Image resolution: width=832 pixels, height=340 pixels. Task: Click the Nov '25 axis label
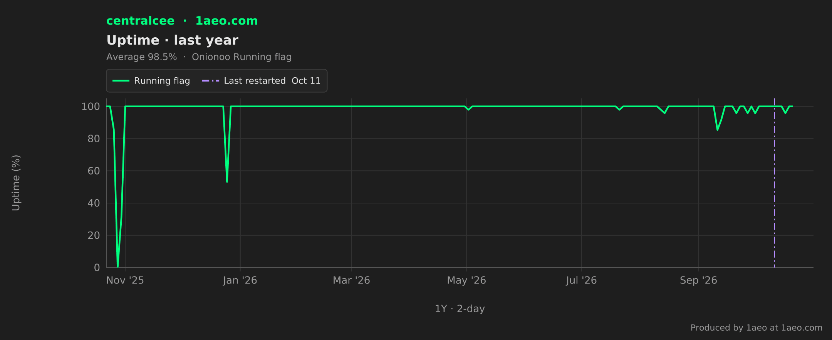pos(125,280)
